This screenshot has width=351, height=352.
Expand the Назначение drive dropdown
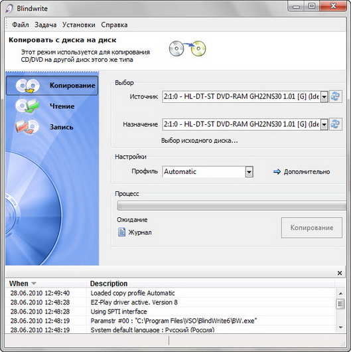(324, 124)
